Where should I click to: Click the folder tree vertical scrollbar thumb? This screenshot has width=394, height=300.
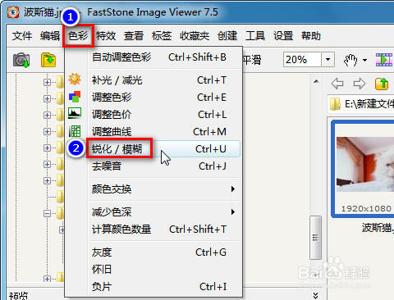[x=315, y=238]
